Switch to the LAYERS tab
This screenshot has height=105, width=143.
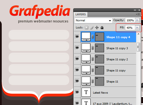coord(81,15)
